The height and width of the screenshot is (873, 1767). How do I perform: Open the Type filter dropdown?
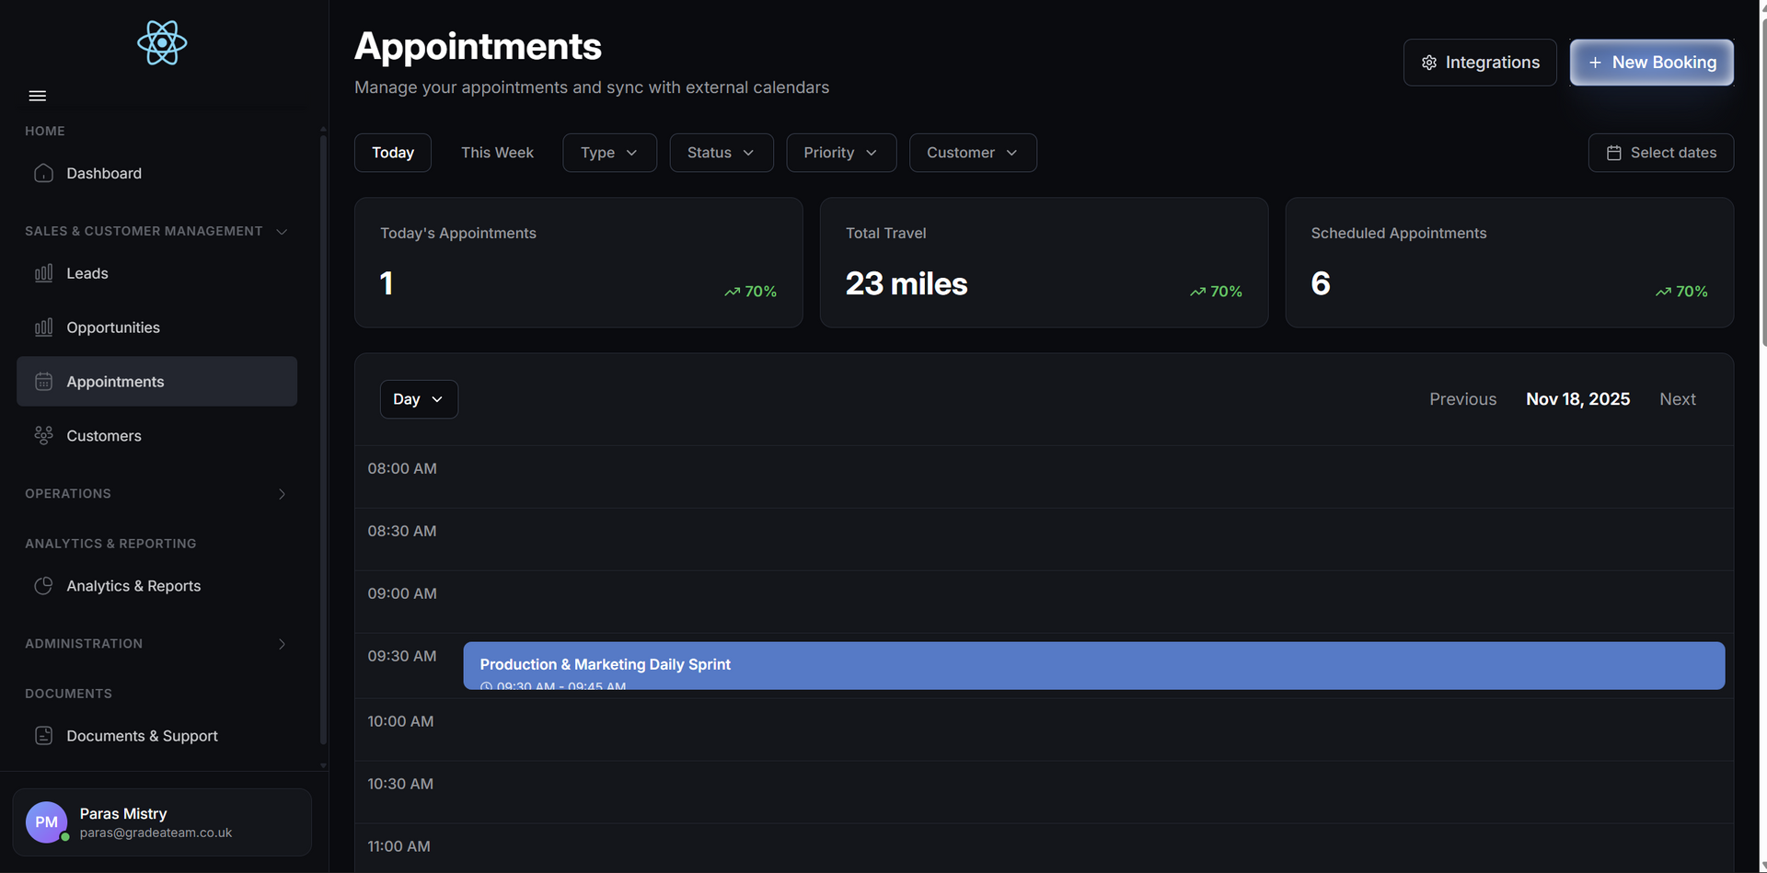(x=609, y=153)
